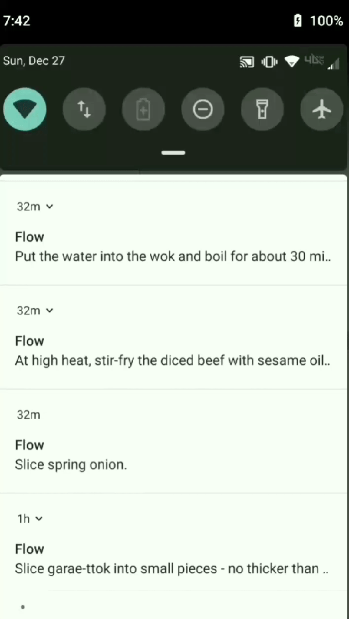
Task: Toggle the Wi-Fi quick settings tile
Action: (25, 109)
